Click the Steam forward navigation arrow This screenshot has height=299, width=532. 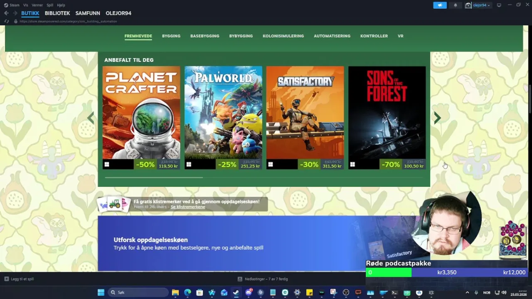(15, 13)
